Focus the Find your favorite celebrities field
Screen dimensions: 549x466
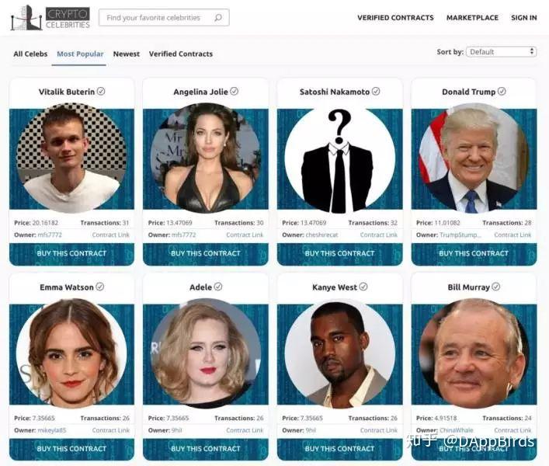[x=164, y=18]
